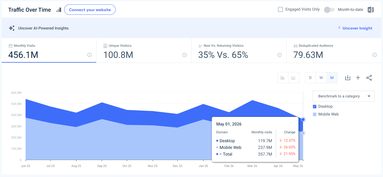Screen dimensions: 383x177
Task: Click the Jun 25 axis label
Action: (26, 166)
